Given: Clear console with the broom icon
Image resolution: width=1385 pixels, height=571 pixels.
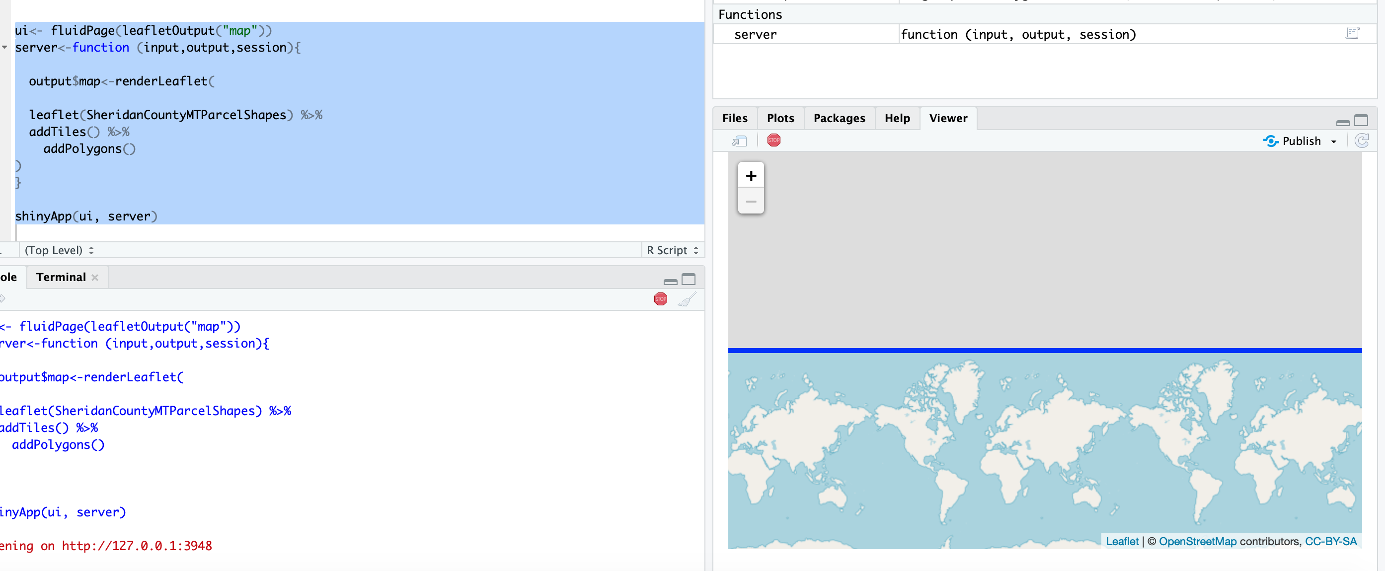Looking at the screenshot, I should (x=687, y=299).
